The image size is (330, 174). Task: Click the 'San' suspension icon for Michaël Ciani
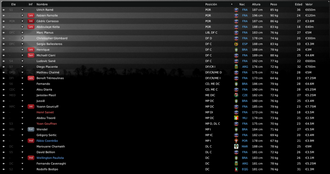click(x=31, y=55)
